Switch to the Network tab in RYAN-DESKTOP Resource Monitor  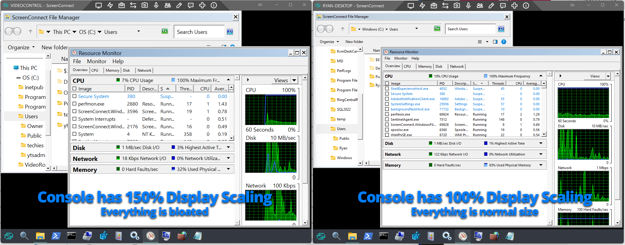coord(456,67)
